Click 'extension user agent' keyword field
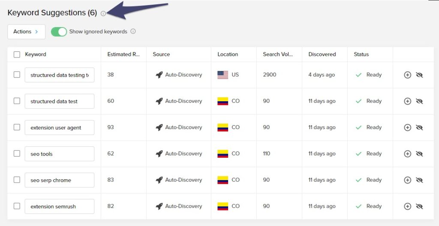This screenshot has height=226, width=439. pyautogui.click(x=60, y=127)
